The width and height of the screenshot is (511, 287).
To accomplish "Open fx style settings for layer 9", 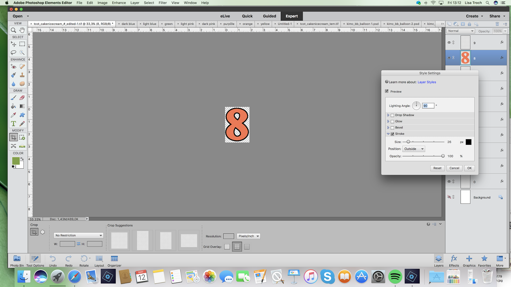I will click(502, 42).
